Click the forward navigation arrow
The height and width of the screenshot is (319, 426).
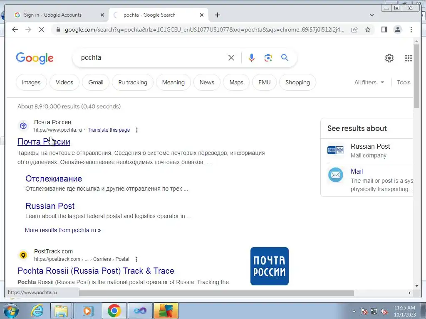[28, 29]
